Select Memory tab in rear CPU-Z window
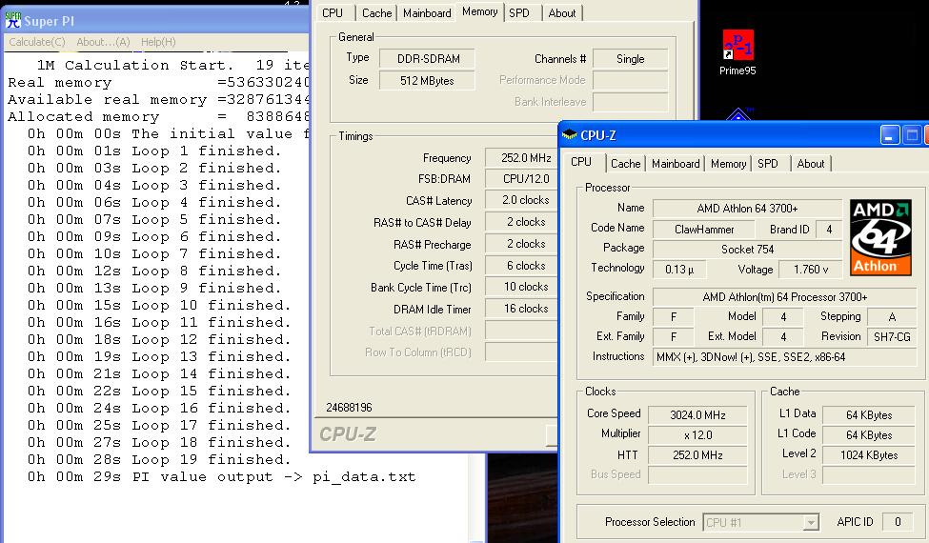 click(x=479, y=11)
